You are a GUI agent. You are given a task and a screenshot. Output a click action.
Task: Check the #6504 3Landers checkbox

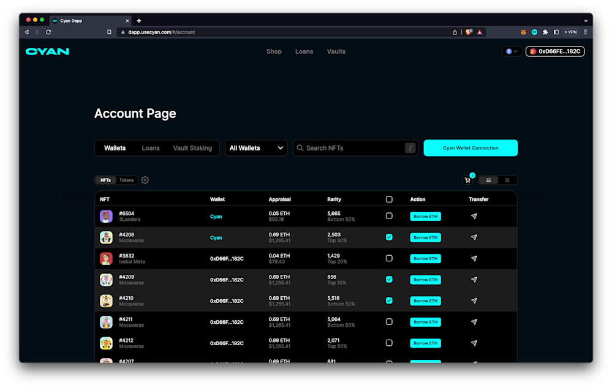pyautogui.click(x=389, y=216)
